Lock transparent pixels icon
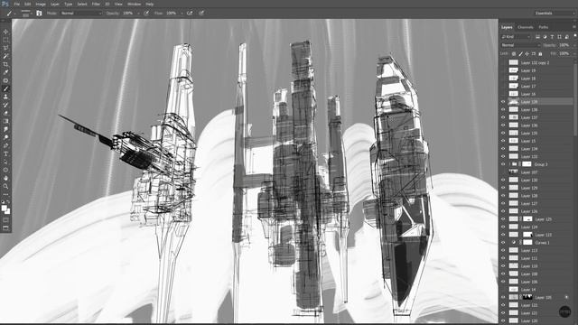578x325 pixels. click(514, 54)
